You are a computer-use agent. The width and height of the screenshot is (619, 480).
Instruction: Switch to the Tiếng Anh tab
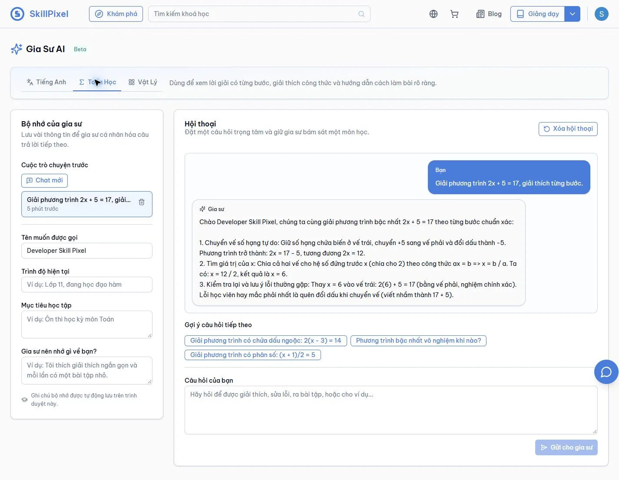pos(46,82)
